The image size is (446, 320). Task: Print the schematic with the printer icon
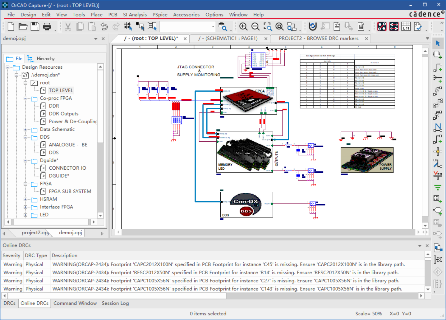pyautogui.click(x=47, y=27)
